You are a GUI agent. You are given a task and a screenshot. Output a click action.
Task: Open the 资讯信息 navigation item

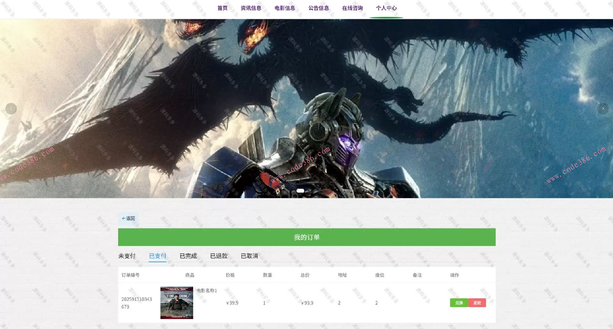[251, 8]
